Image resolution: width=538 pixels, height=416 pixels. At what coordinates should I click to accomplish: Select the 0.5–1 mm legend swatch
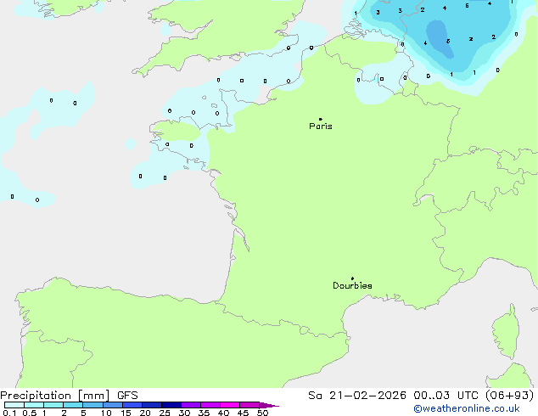pos(34,405)
